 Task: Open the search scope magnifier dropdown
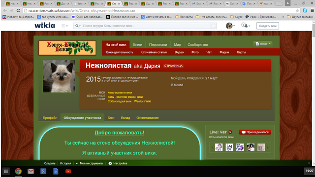[x=78, y=26]
